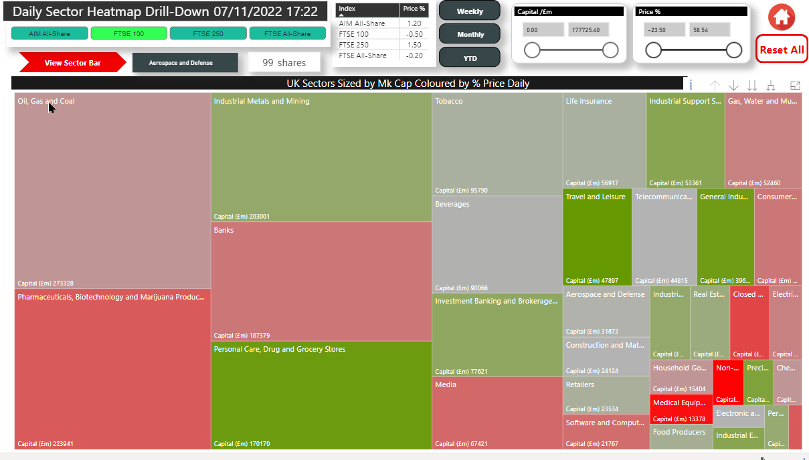Toggle the AIM All-Share index filter
This screenshot has width=809, height=460.
tap(50, 33)
